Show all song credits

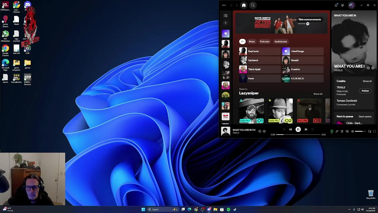pos(367,81)
